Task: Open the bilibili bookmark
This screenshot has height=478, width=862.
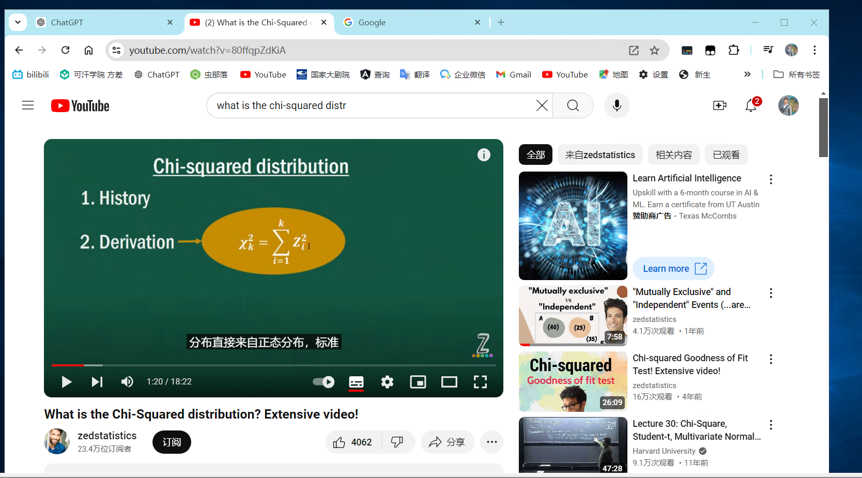Action: click(30, 74)
